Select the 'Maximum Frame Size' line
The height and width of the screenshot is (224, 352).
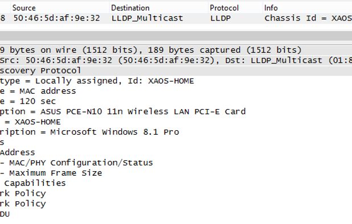pos(176,173)
